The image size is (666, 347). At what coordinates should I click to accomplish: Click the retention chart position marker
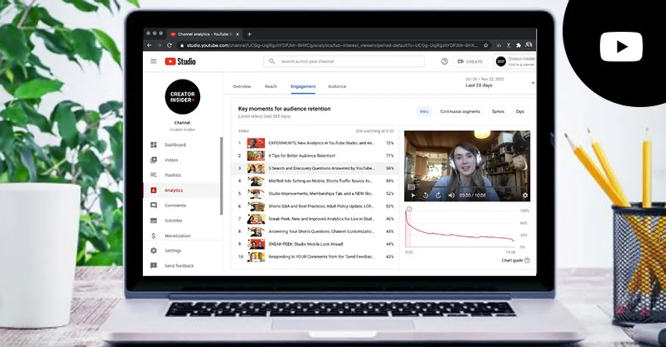(x=409, y=209)
